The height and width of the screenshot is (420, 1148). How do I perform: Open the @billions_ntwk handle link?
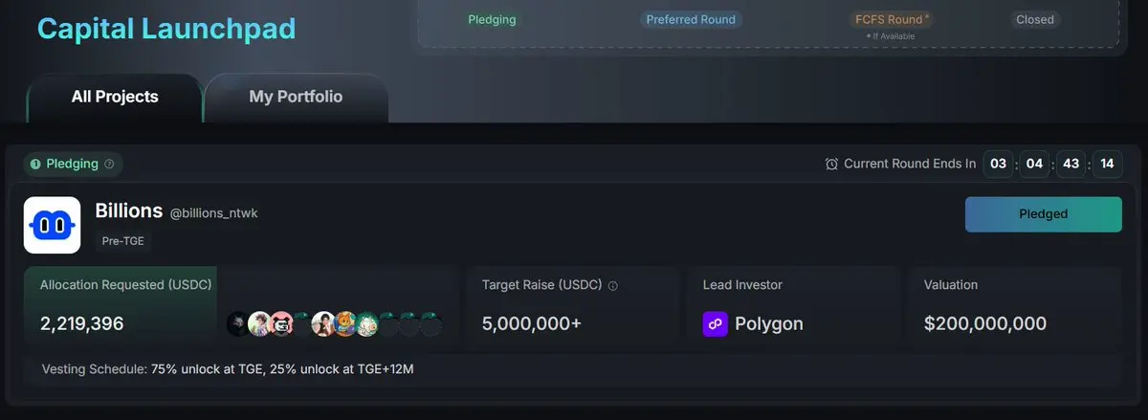(x=213, y=213)
